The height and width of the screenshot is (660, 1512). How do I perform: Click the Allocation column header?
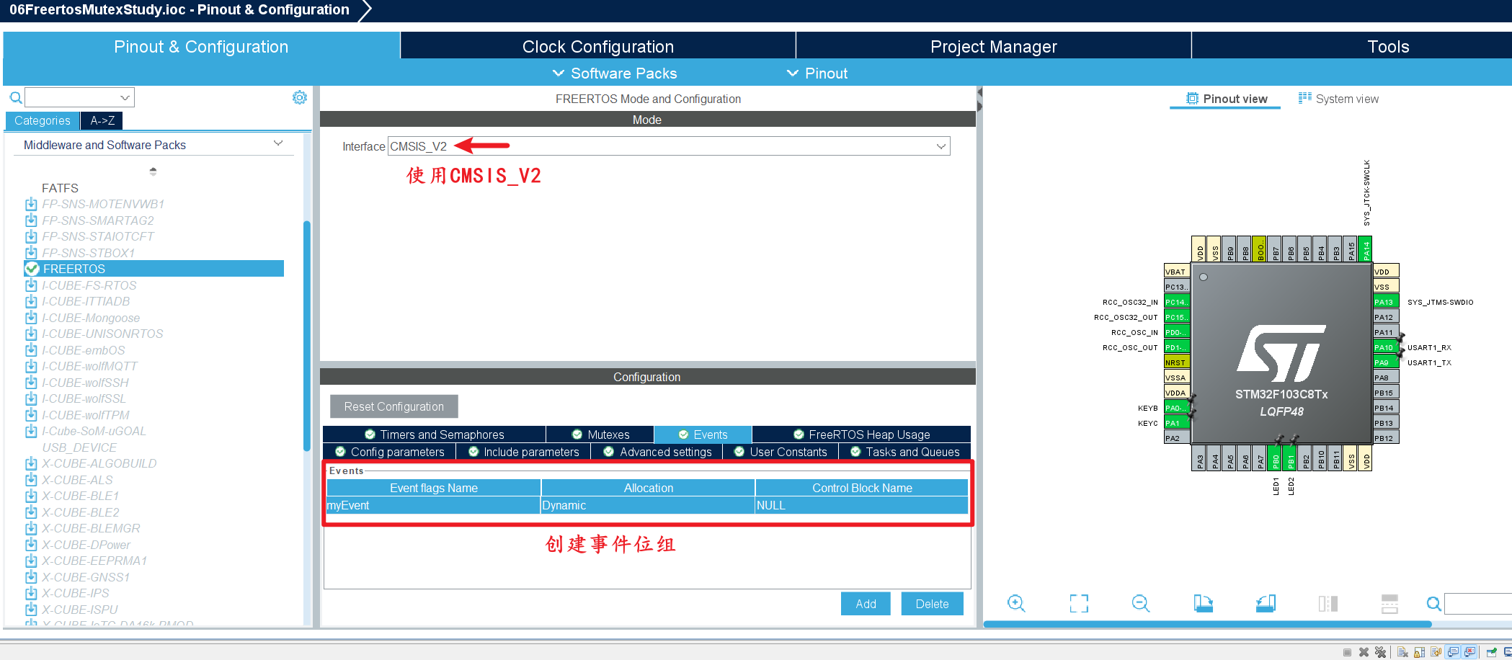coord(648,488)
